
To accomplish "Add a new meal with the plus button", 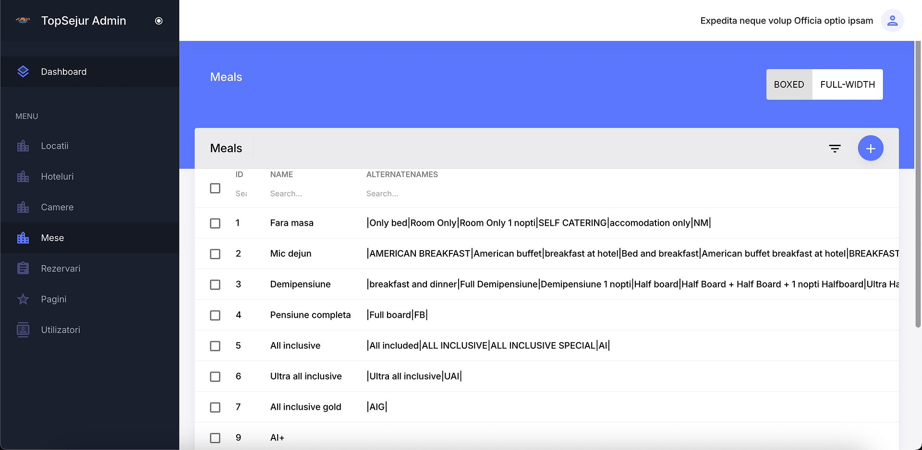I will (871, 148).
